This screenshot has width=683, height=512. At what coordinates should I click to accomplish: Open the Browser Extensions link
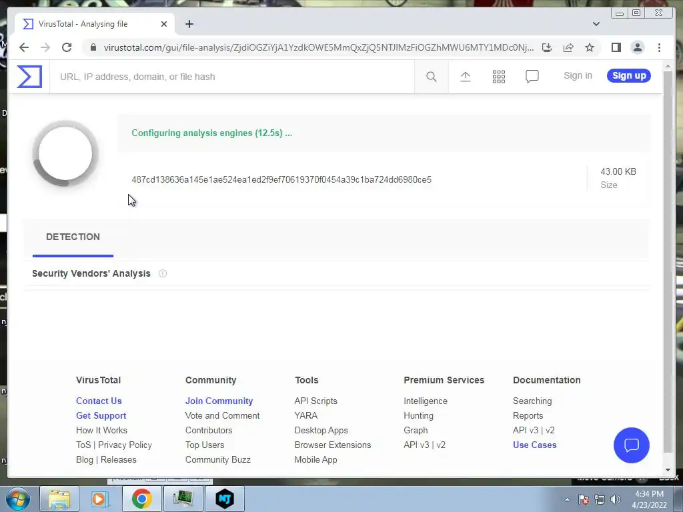point(333,445)
